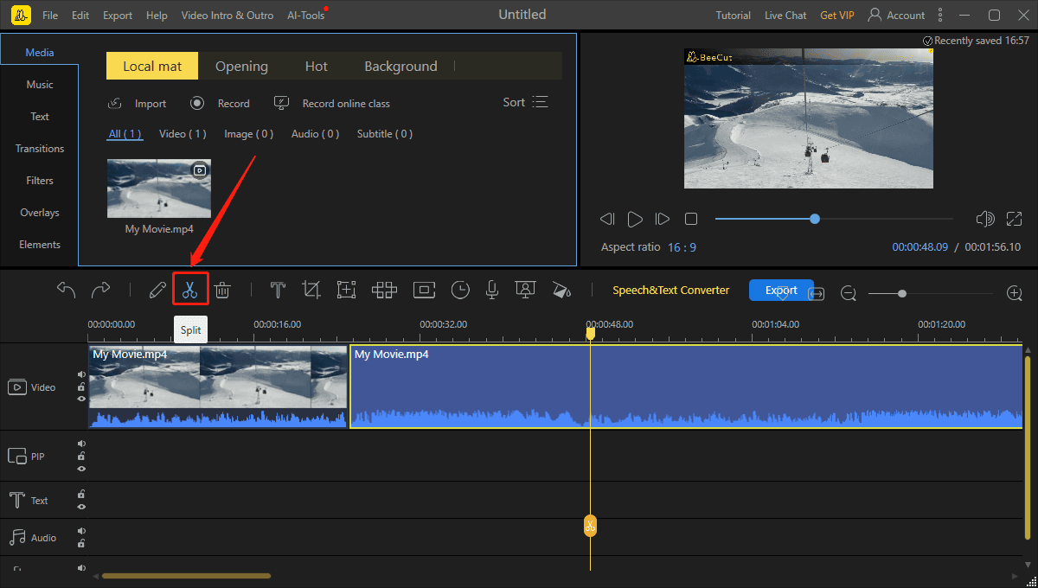Screen dimensions: 1038x588
Task: Mute the PIP track
Action: (x=81, y=444)
